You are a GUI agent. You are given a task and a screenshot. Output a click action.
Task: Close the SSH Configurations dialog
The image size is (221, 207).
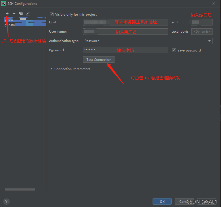[x=214, y=3]
